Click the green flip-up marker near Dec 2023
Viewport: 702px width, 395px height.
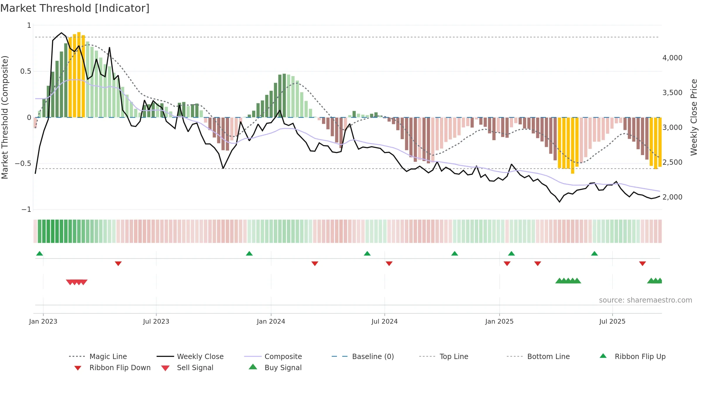coord(249,253)
